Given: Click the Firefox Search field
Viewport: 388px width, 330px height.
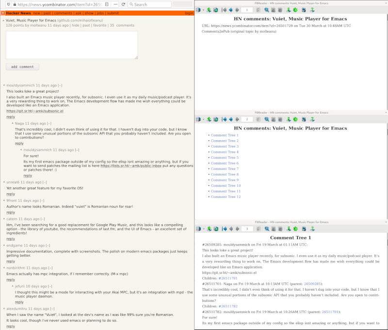Looking at the screenshot, I should point(149,4).
